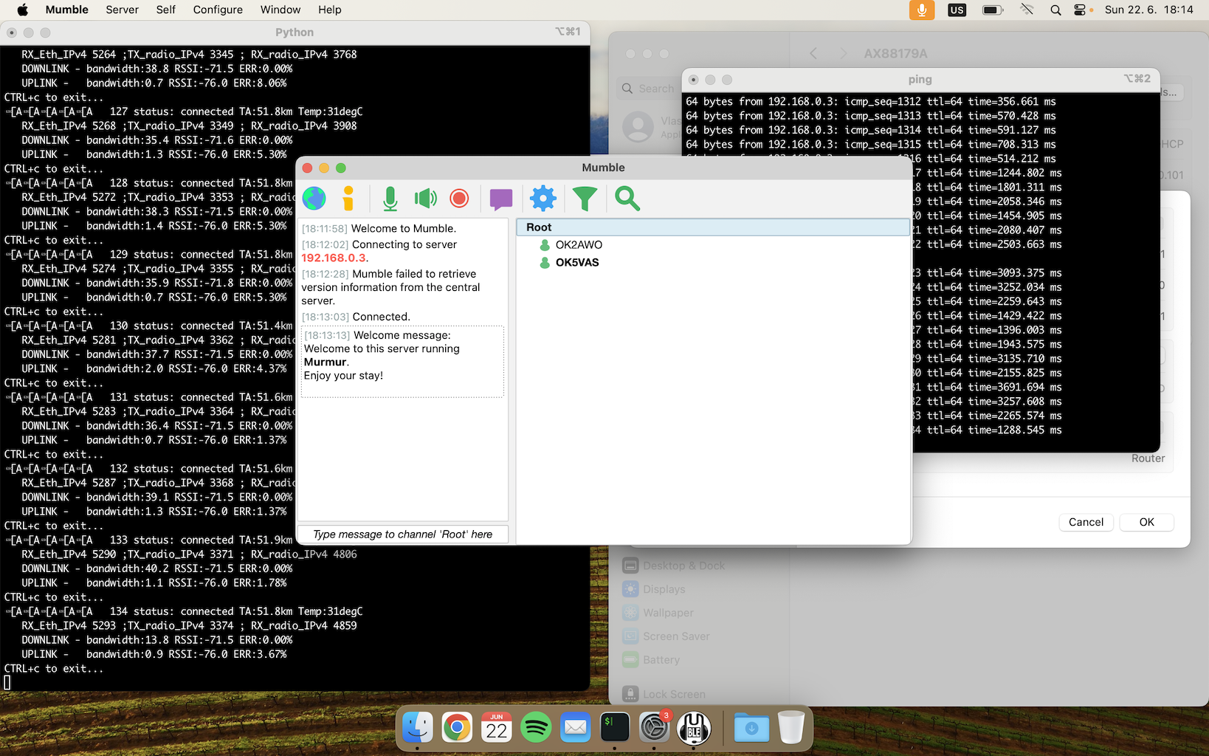Open Lock Screen in System Settings sidebar
The width and height of the screenshot is (1209, 756).
coord(664,694)
